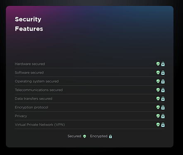Click the lock icon for Operating system secured
The height and width of the screenshot is (155, 183).
tap(163, 81)
